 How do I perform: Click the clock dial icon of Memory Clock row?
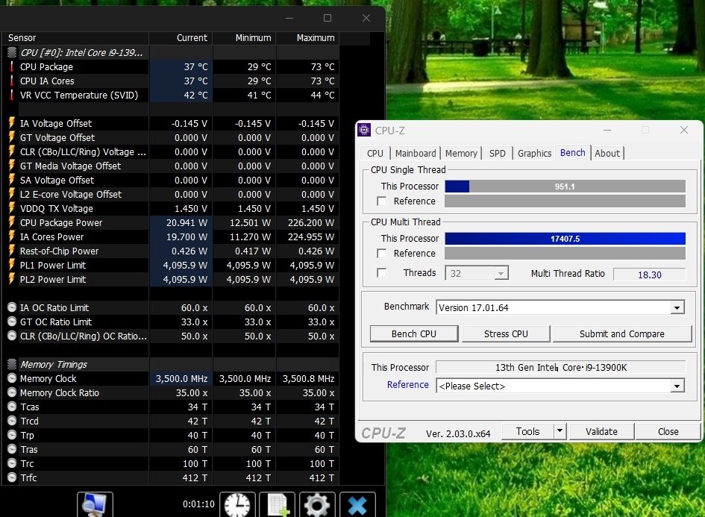(x=12, y=378)
